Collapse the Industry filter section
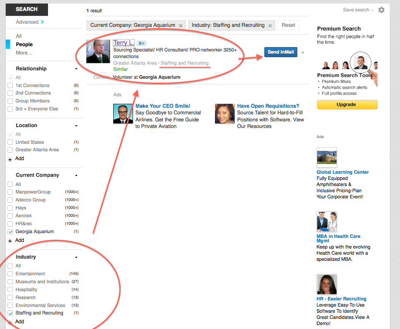Image resolution: width=400 pixels, height=329 pixels. [x=76, y=257]
